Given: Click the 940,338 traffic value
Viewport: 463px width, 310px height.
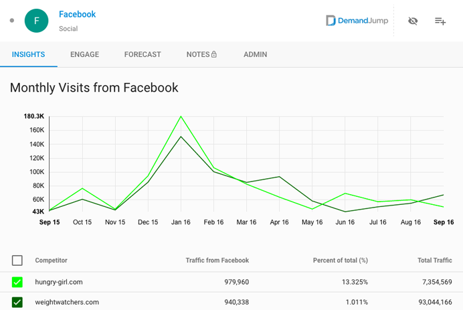Looking at the screenshot, I should point(237,302).
